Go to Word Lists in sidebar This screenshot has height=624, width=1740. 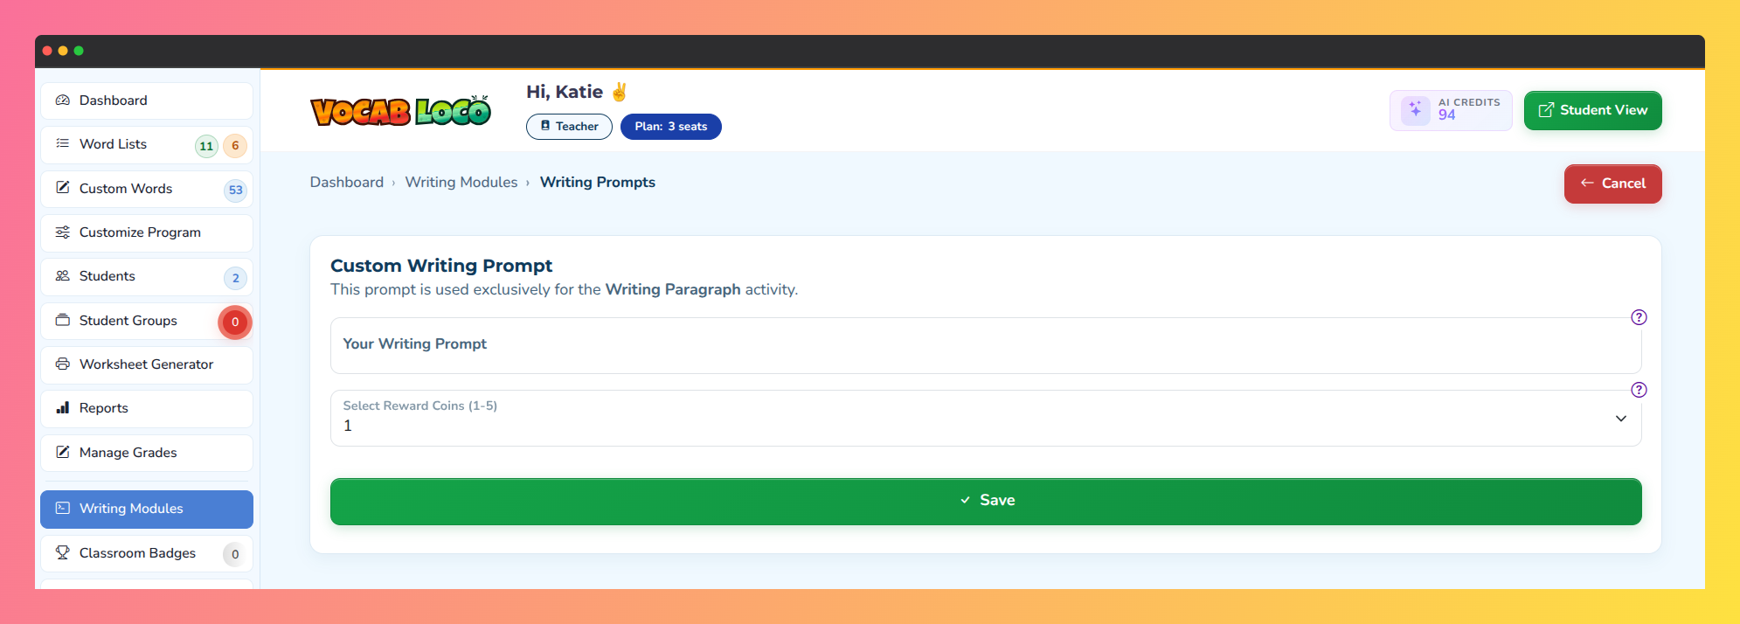click(x=147, y=145)
